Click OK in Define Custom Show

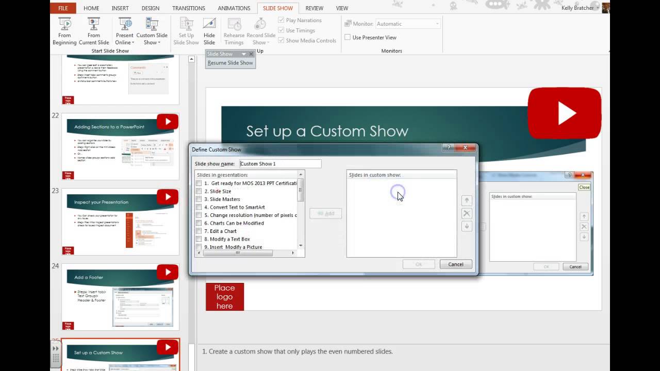click(x=419, y=264)
